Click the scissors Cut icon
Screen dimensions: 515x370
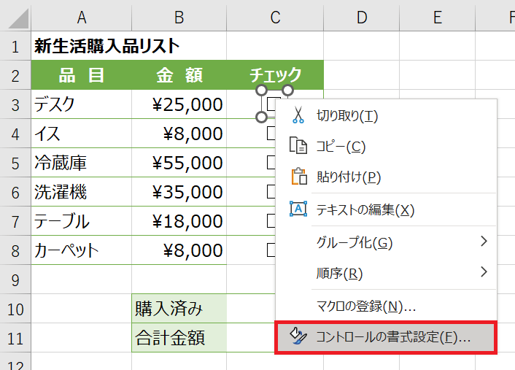pos(298,115)
